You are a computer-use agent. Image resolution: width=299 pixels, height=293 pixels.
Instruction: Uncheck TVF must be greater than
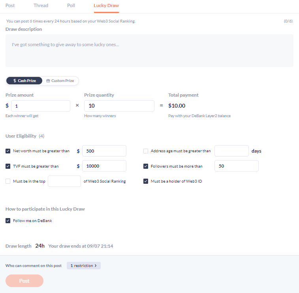[x=8, y=166]
